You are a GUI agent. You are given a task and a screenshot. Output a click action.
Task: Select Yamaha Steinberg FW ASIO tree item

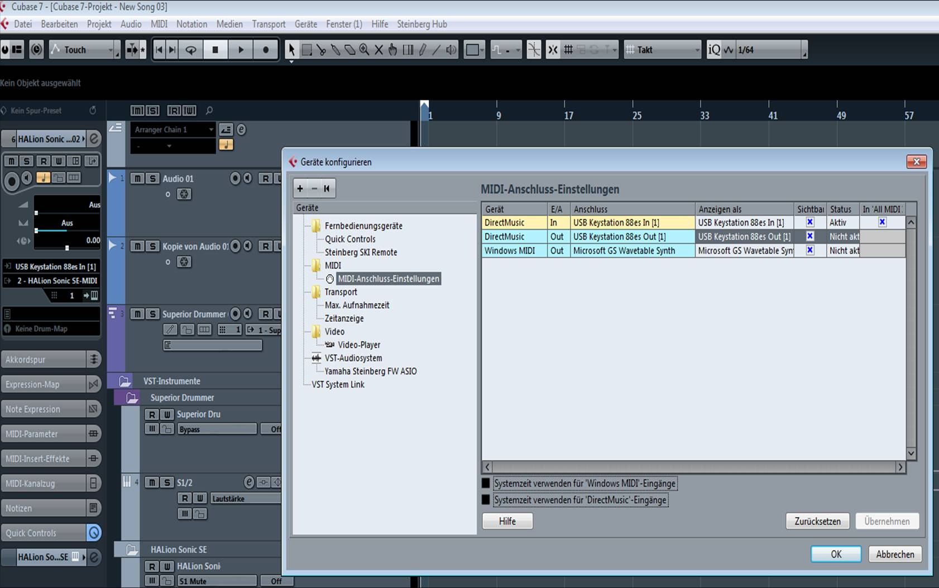[371, 371]
